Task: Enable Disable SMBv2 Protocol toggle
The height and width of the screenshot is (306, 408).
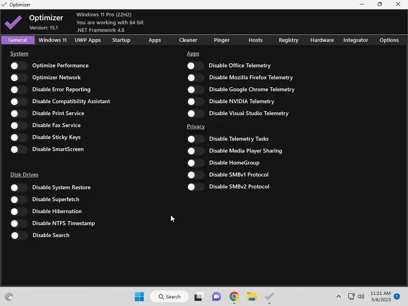Action: click(x=196, y=187)
